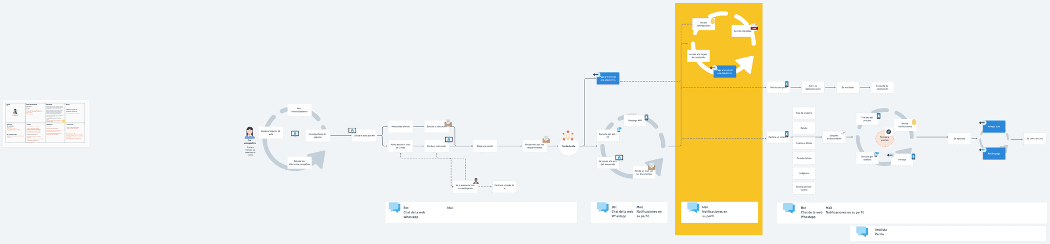Image resolution: width=1050 pixels, height=244 pixels.
Task: Select the 'Recibe pago' blue box
Action: tap(994, 154)
